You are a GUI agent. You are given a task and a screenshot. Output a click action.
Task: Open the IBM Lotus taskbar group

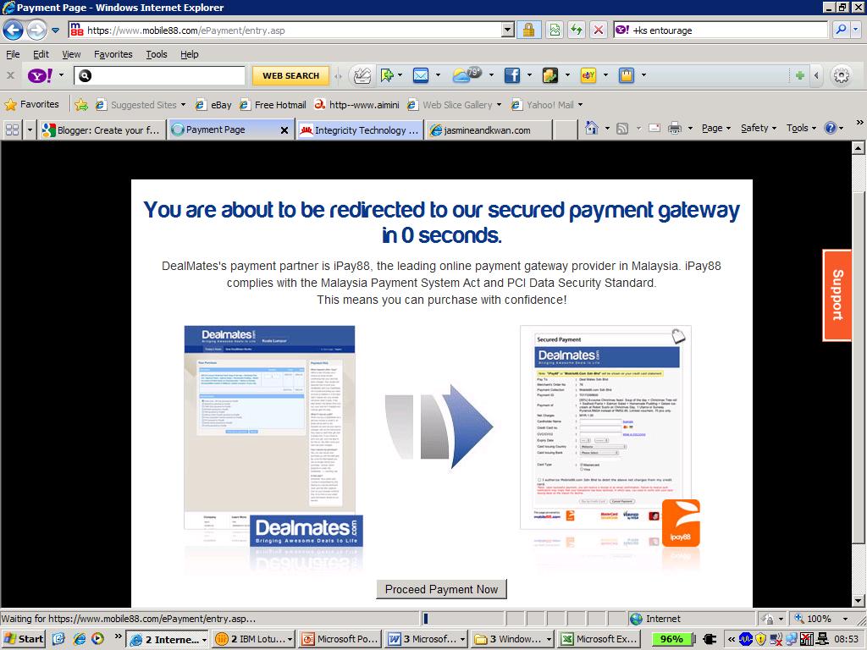(254, 639)
